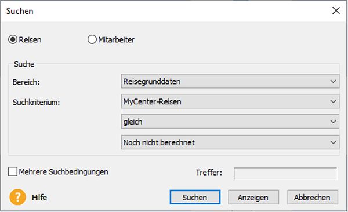Screen dimensions: 348x212
Task: Click the Abbrechen button
Action: (x=313, y=197)
